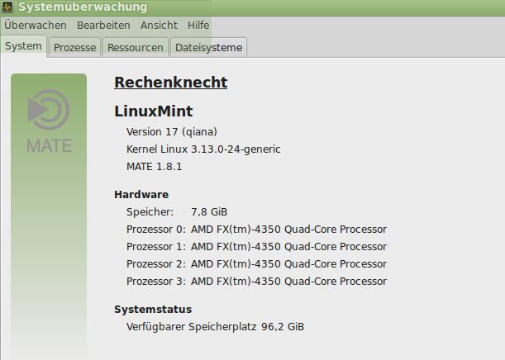Image resolution: width=505 pixels, height=360 pixels.
Task: Open the Hilfe menu
Action: (x=198, y=25)
